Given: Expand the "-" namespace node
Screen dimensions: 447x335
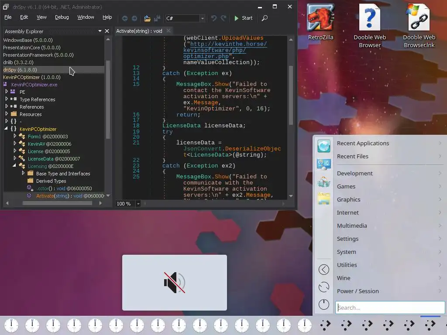Looking at the screenshot, I should click(7, 121).
